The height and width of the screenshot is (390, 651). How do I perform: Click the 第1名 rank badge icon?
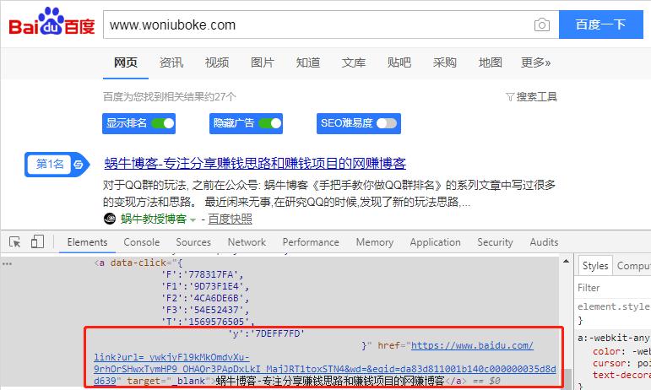pos(57,165)
